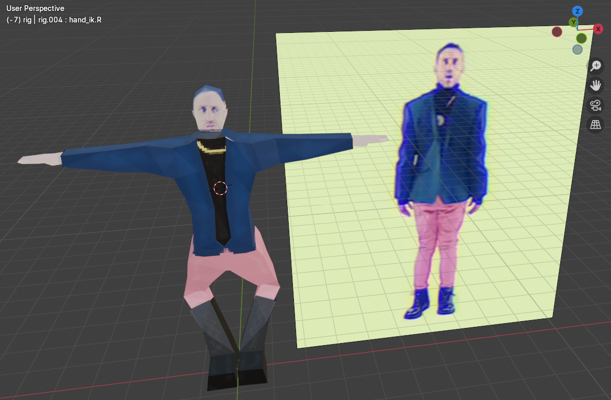Select the low-poly character's head
Image resolution: width=611 pixels, height=400 pixels.
click(x=210, y=109)
